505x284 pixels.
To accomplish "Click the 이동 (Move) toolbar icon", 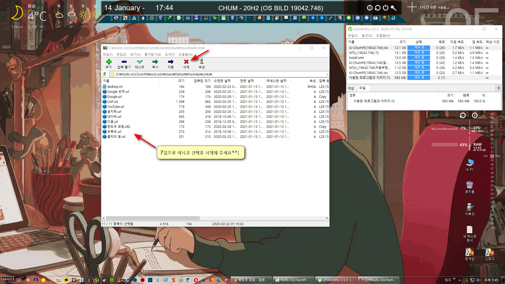I will (171, 62).
